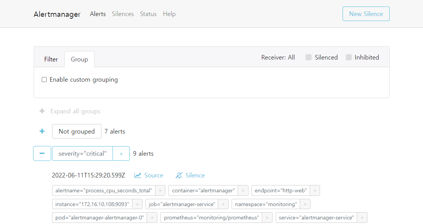The image size is (423, 224).
Task: Click the namespace="monitoring" label
Action: pyautogui.click(x=266, y=204)
